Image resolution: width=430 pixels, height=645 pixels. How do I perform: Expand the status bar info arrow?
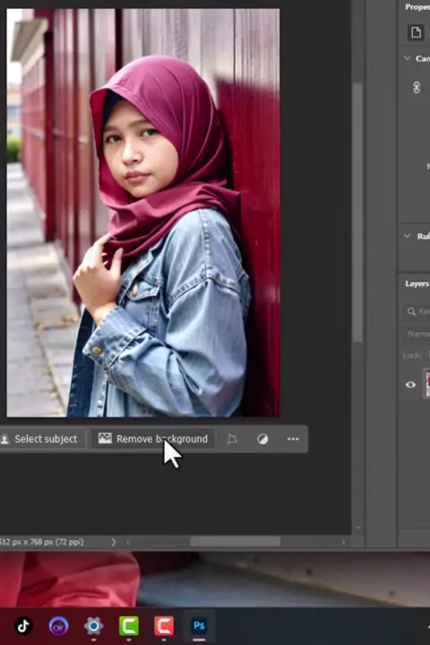[113, 542]
